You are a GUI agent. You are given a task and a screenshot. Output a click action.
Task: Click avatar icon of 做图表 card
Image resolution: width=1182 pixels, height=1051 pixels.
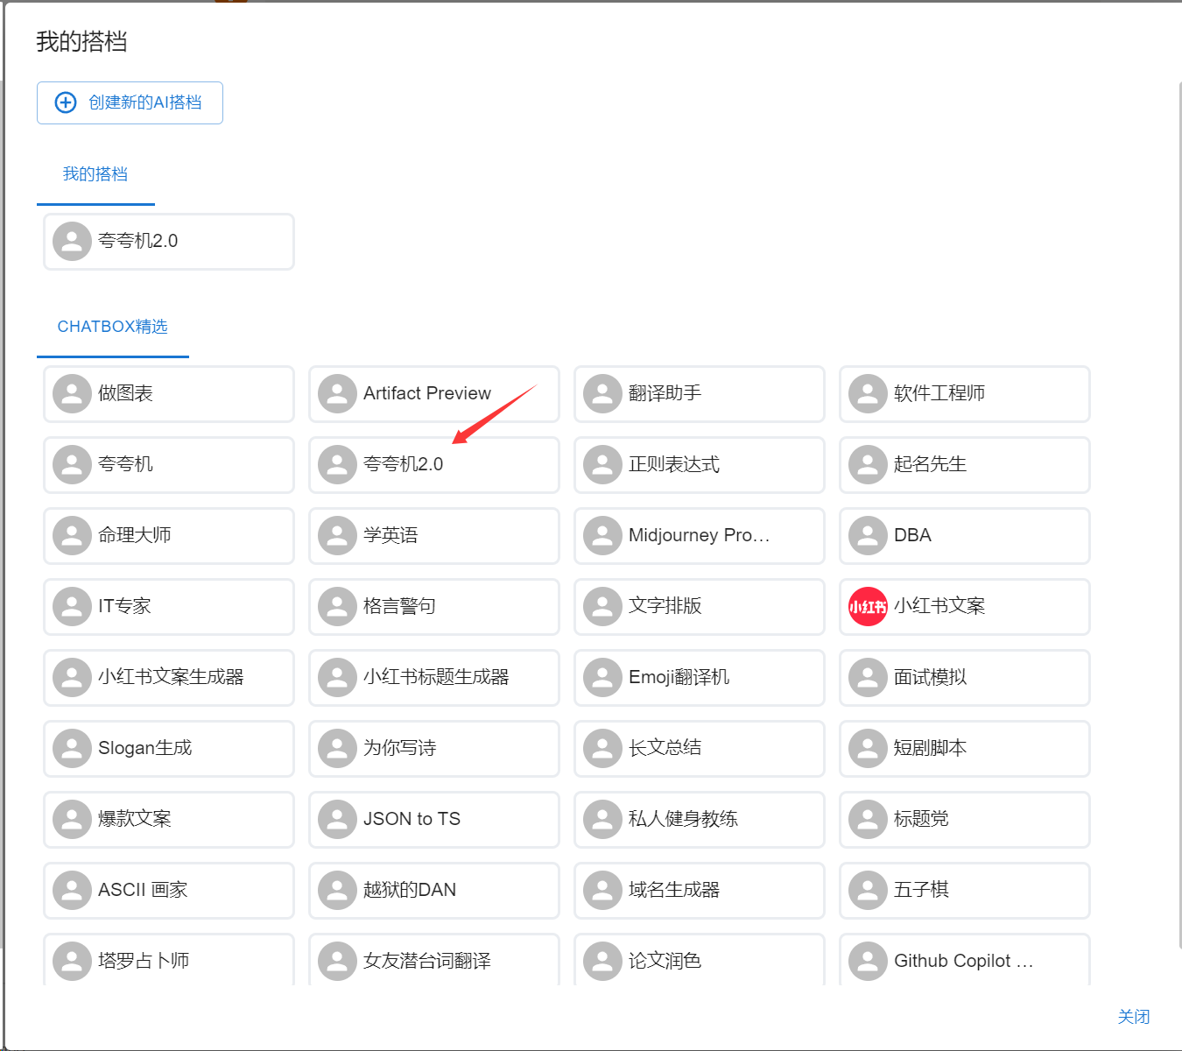coord(72,393)
